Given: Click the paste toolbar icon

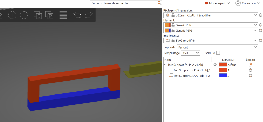Looking at the screenshot, I should pyautogui.click(x=49, y=15).
